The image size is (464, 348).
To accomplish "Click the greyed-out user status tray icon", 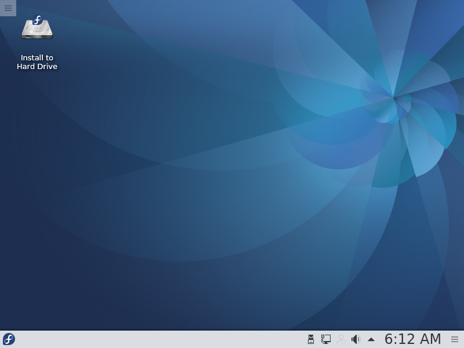I will click(x=341, y=339).
